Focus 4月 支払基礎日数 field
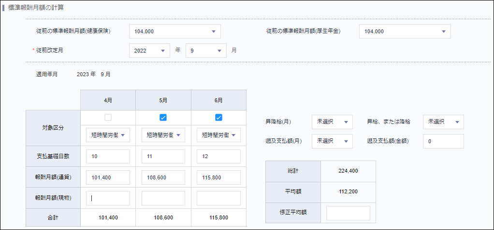Screen dimensions: 494x230 [x=108, y=157]
